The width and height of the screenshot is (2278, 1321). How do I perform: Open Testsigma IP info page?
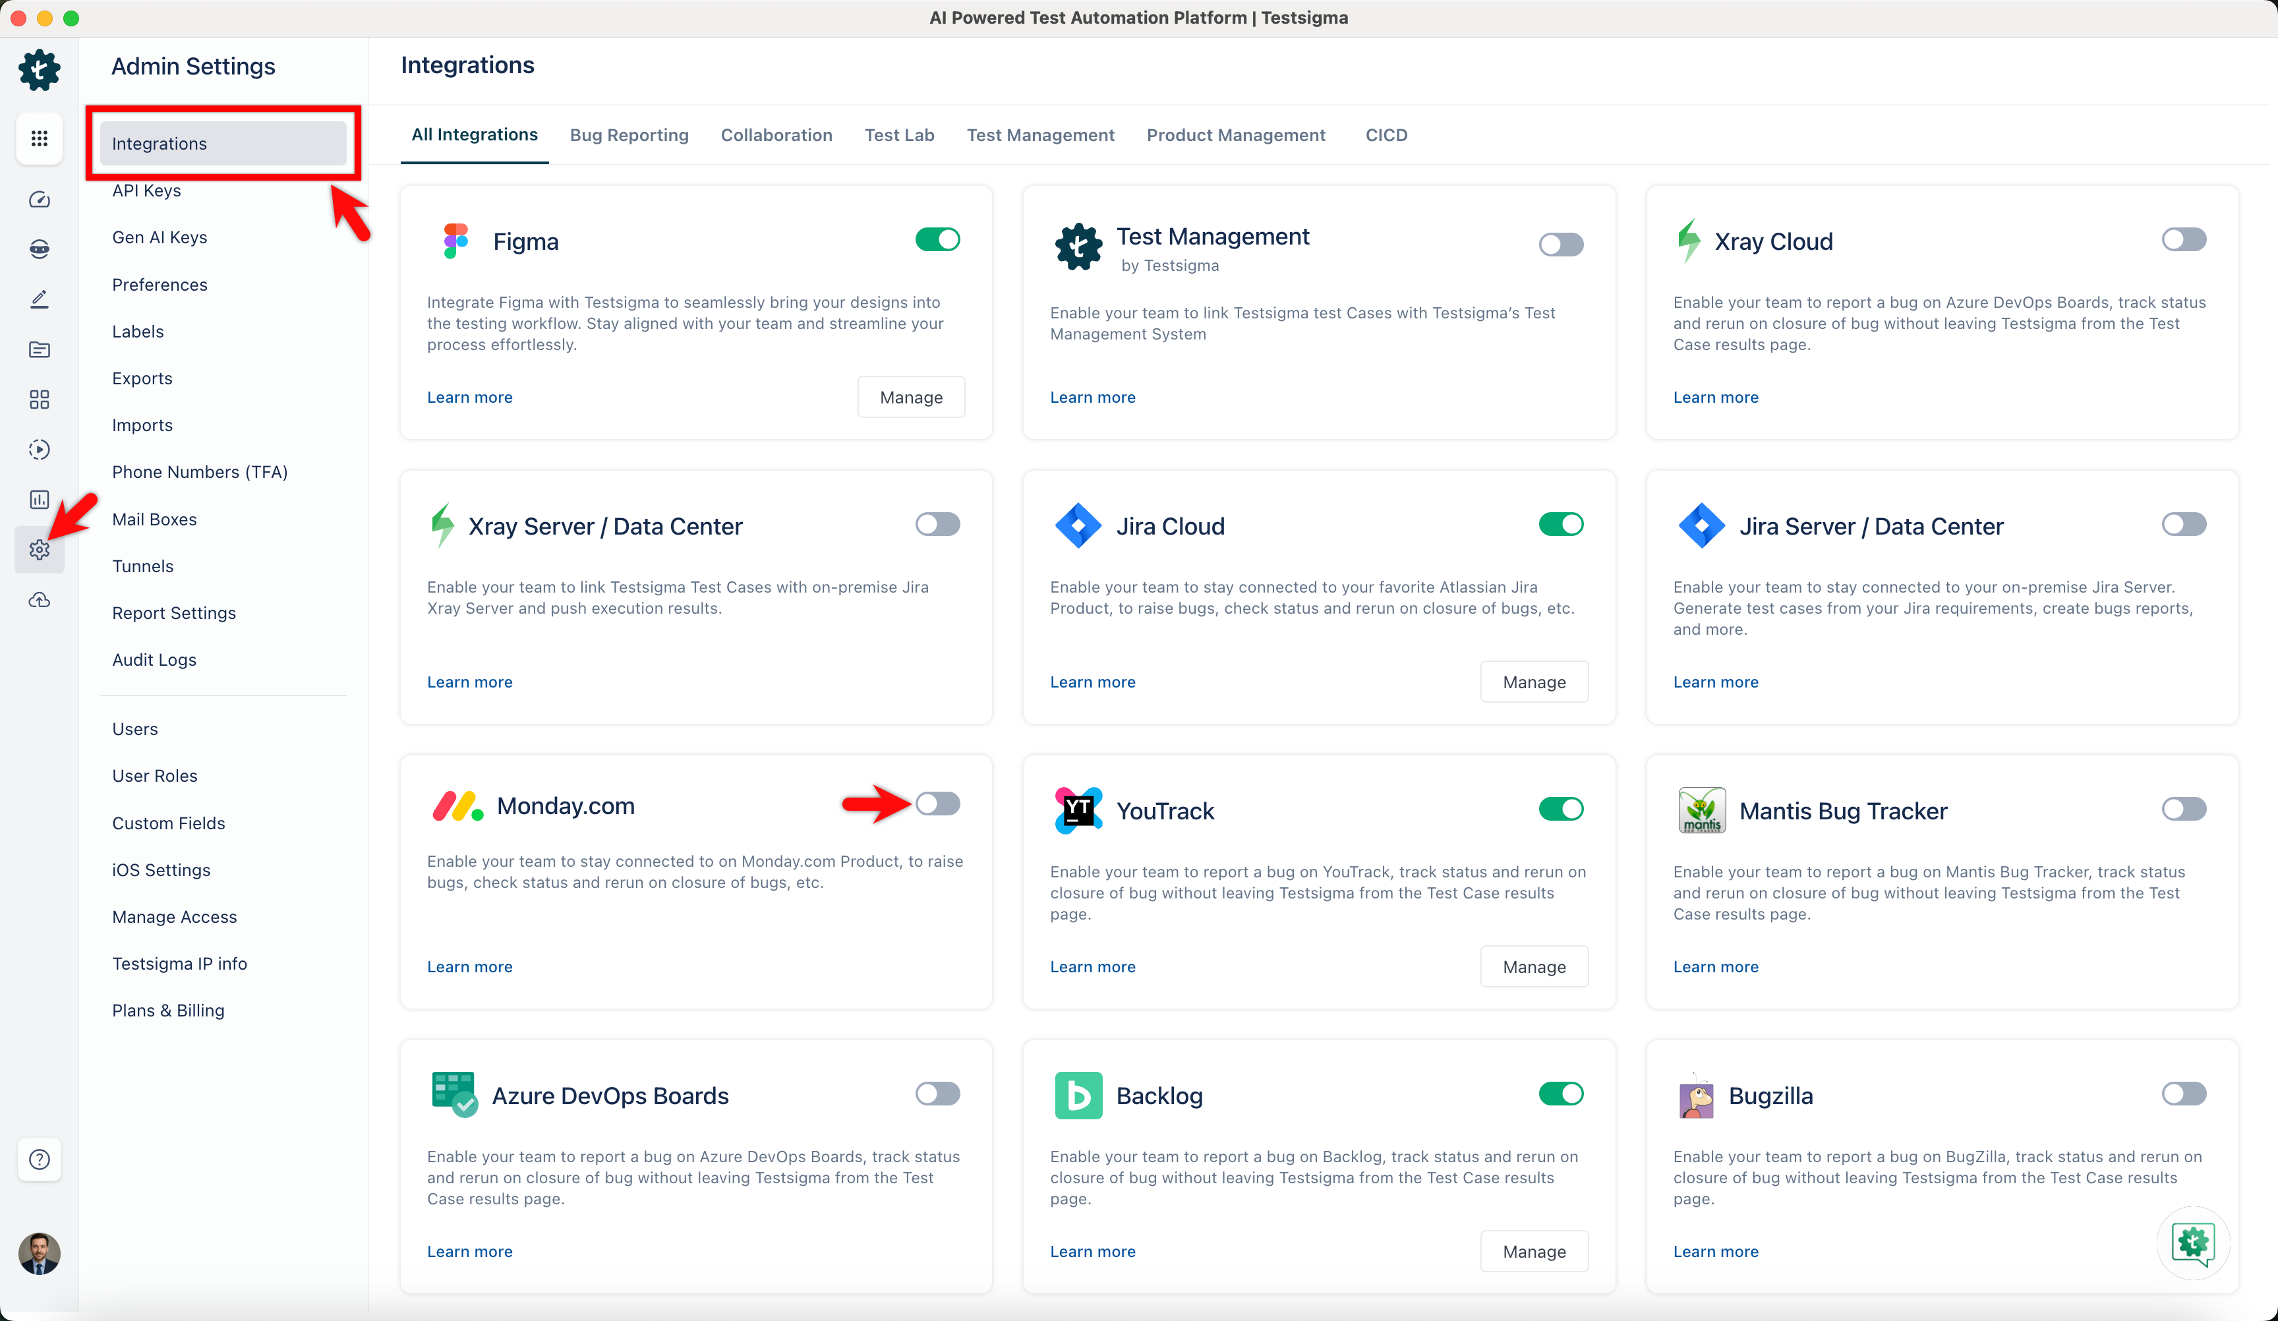click(179, 964)
